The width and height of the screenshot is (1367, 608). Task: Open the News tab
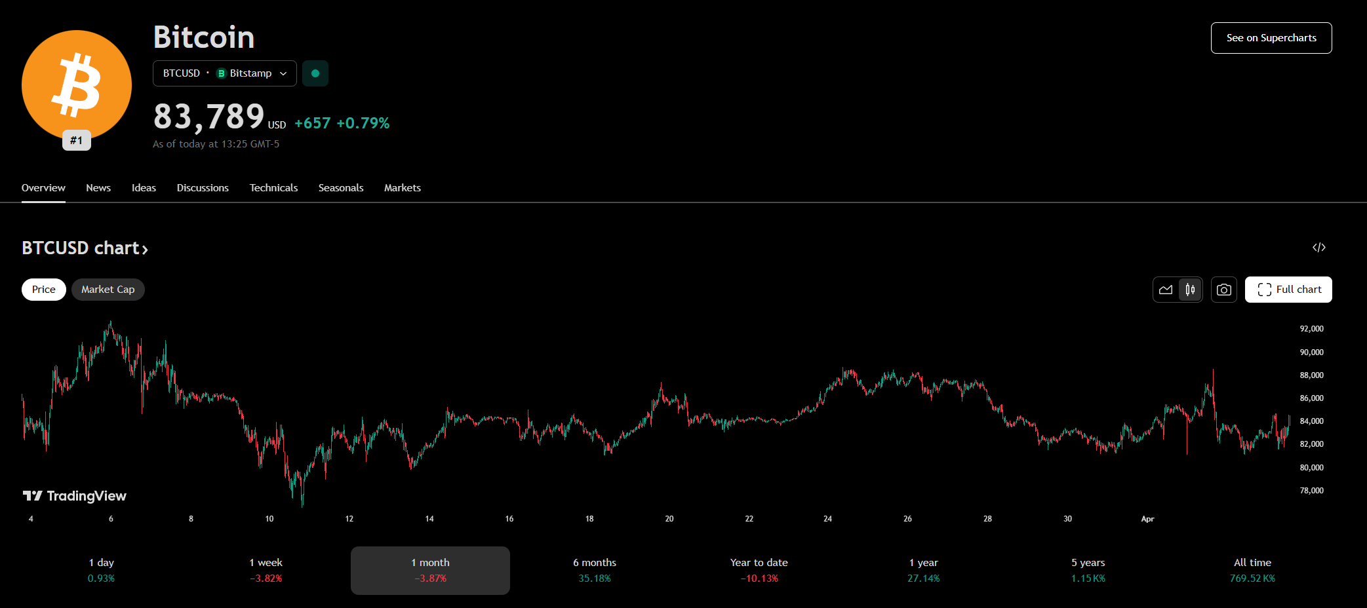[x=98, y=188]
